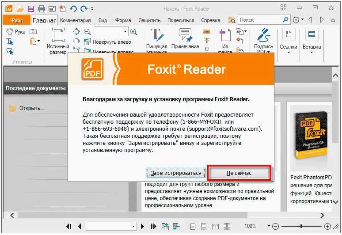This screenshot has width=342, height=235.
Task: Select the Note (Примечание) tool
Action: 185,39
